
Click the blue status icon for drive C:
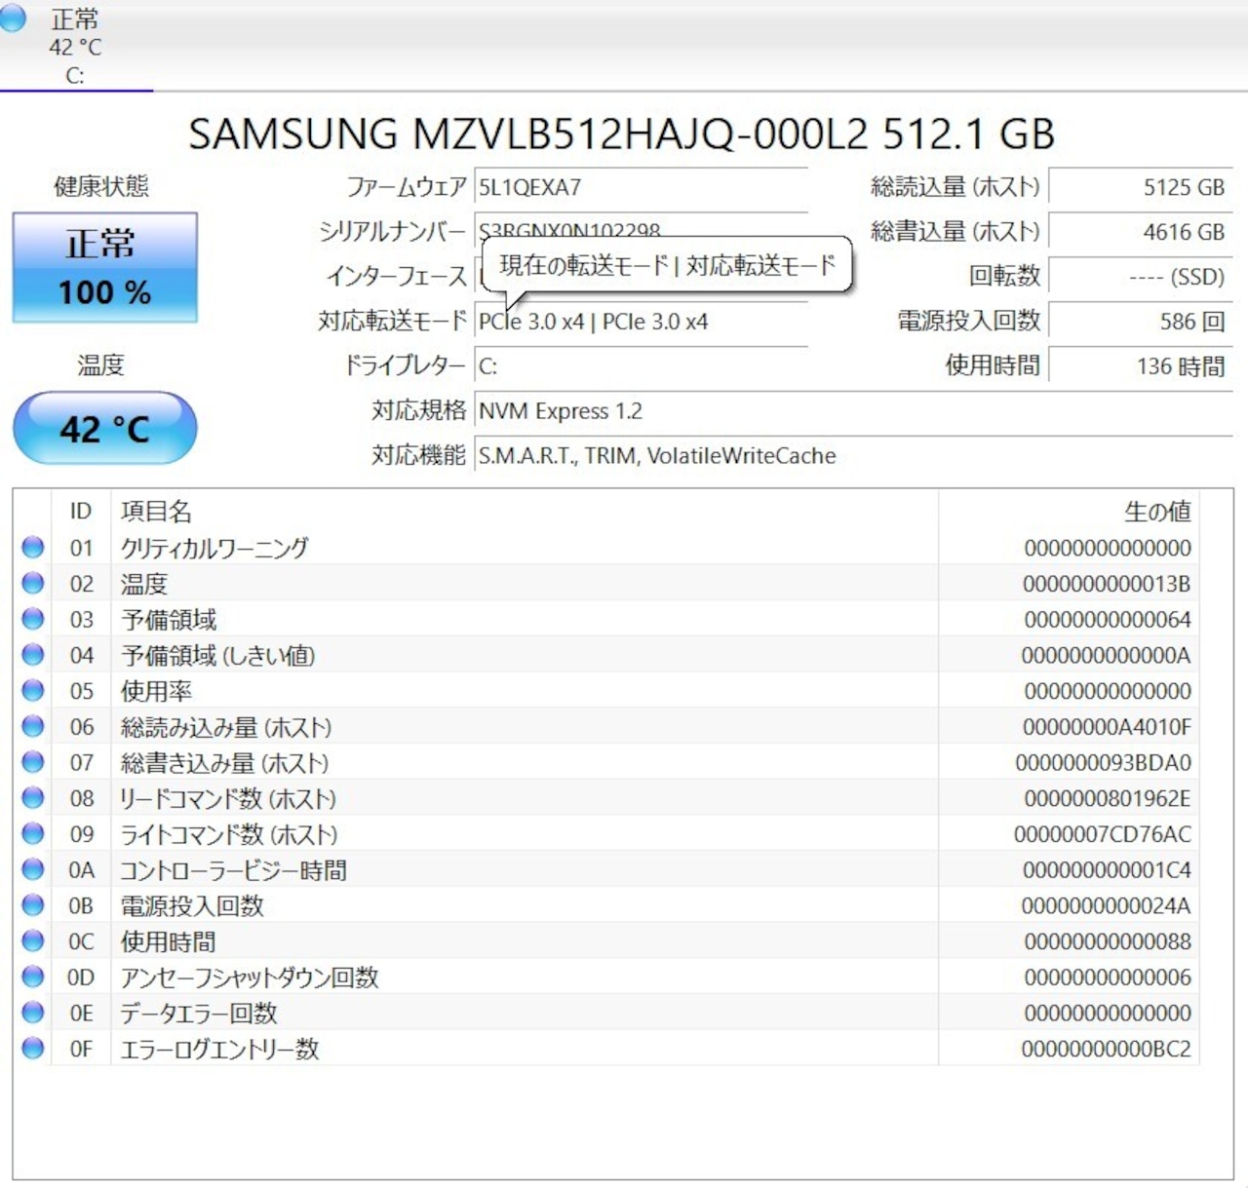[12, 18]
